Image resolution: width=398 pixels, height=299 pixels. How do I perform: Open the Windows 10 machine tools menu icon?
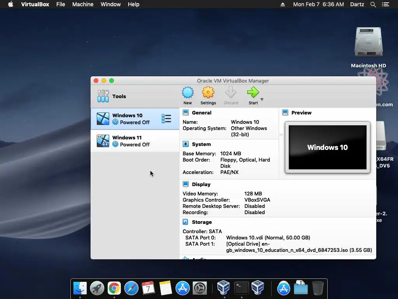pyautogui.click(x=166, y=119)
